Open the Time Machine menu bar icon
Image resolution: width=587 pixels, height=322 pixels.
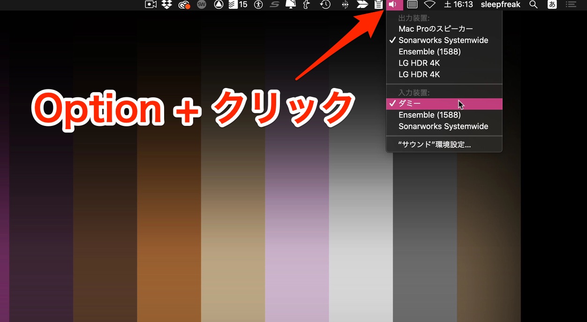[325, 5]
